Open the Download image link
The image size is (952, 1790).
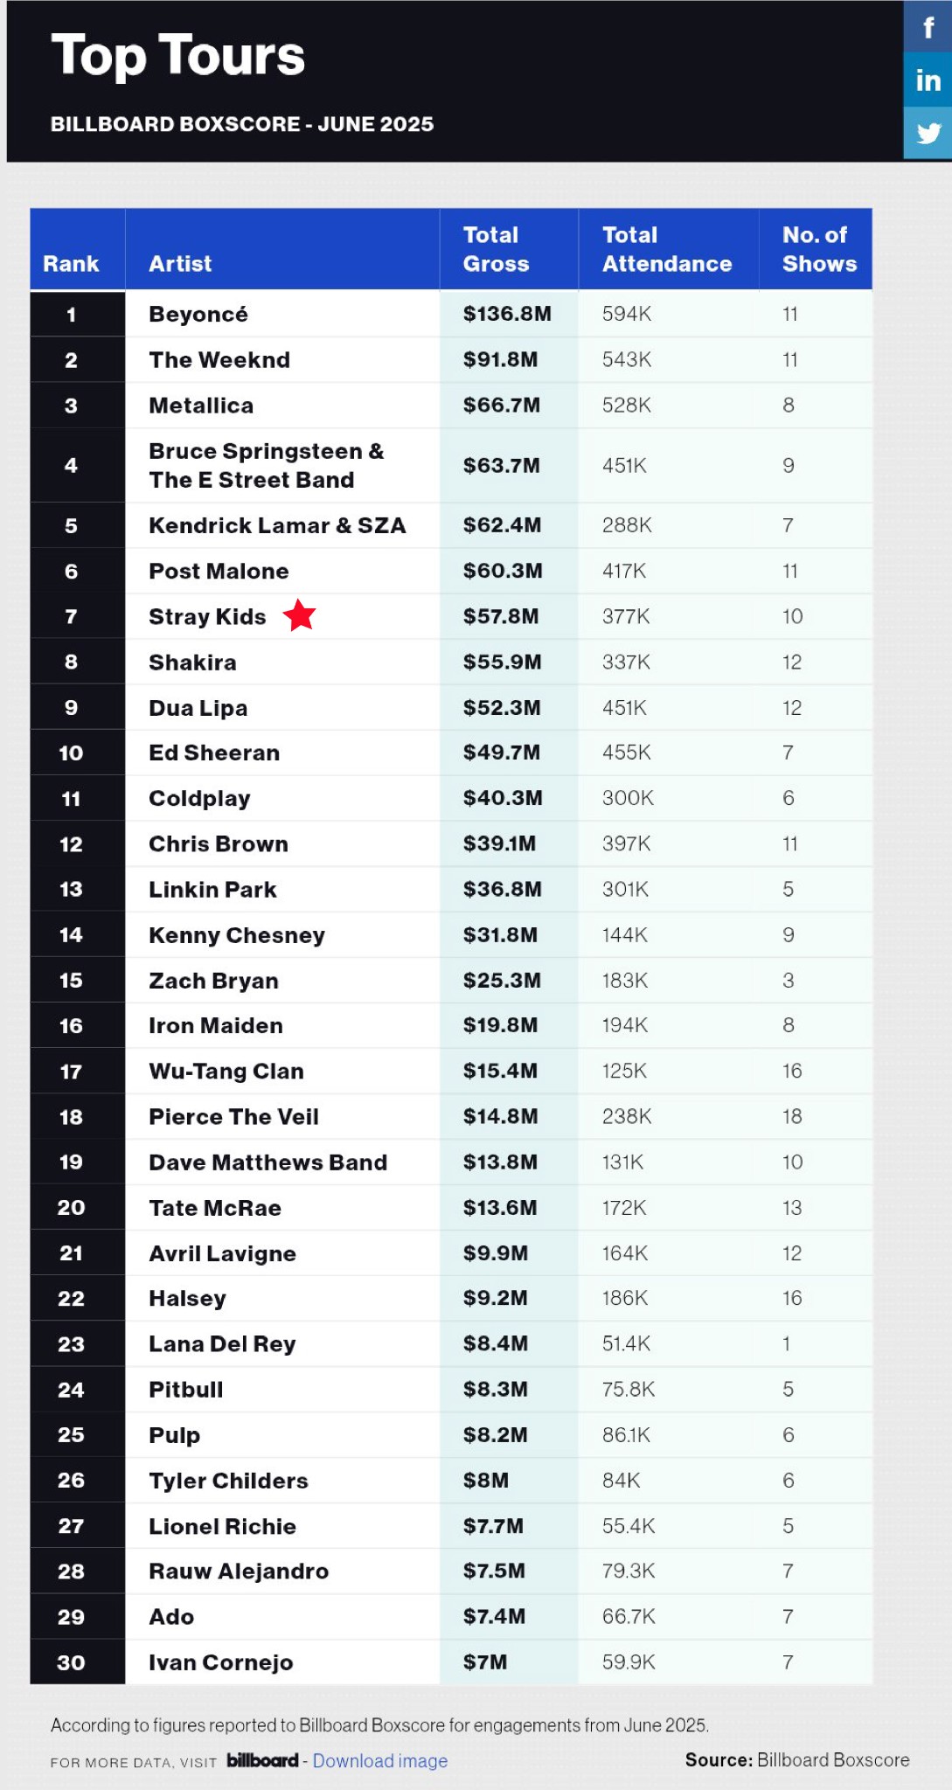click(x=380, y=1761)
